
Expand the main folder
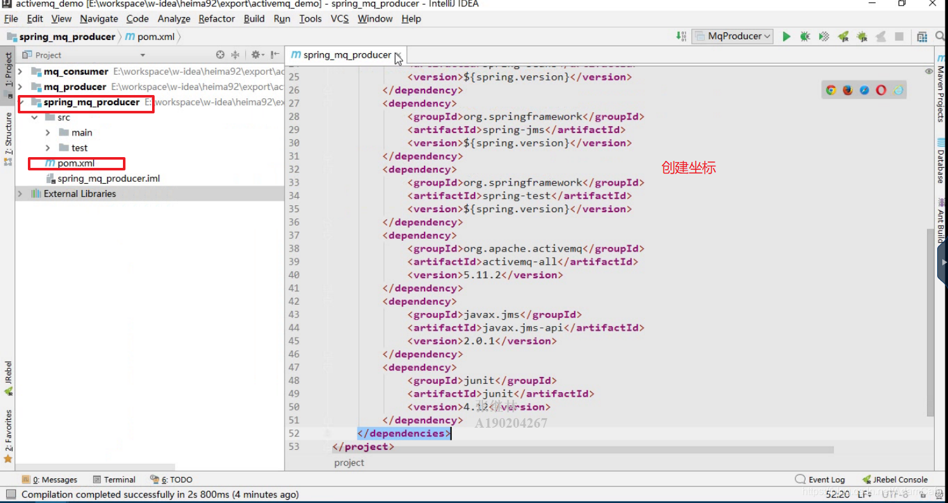point(48,132)
